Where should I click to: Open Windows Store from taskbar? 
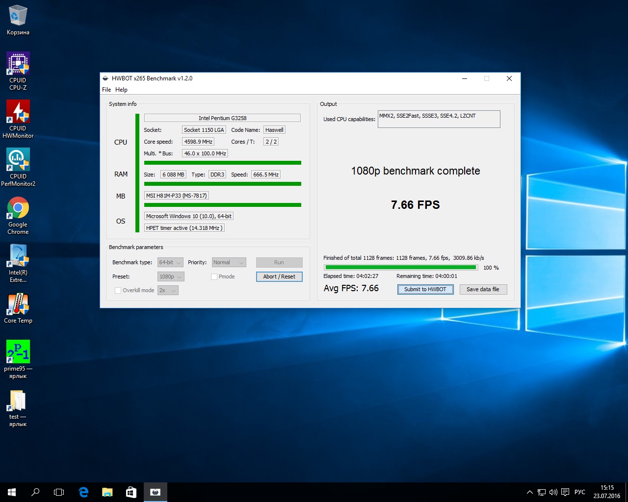pos(131,492)
